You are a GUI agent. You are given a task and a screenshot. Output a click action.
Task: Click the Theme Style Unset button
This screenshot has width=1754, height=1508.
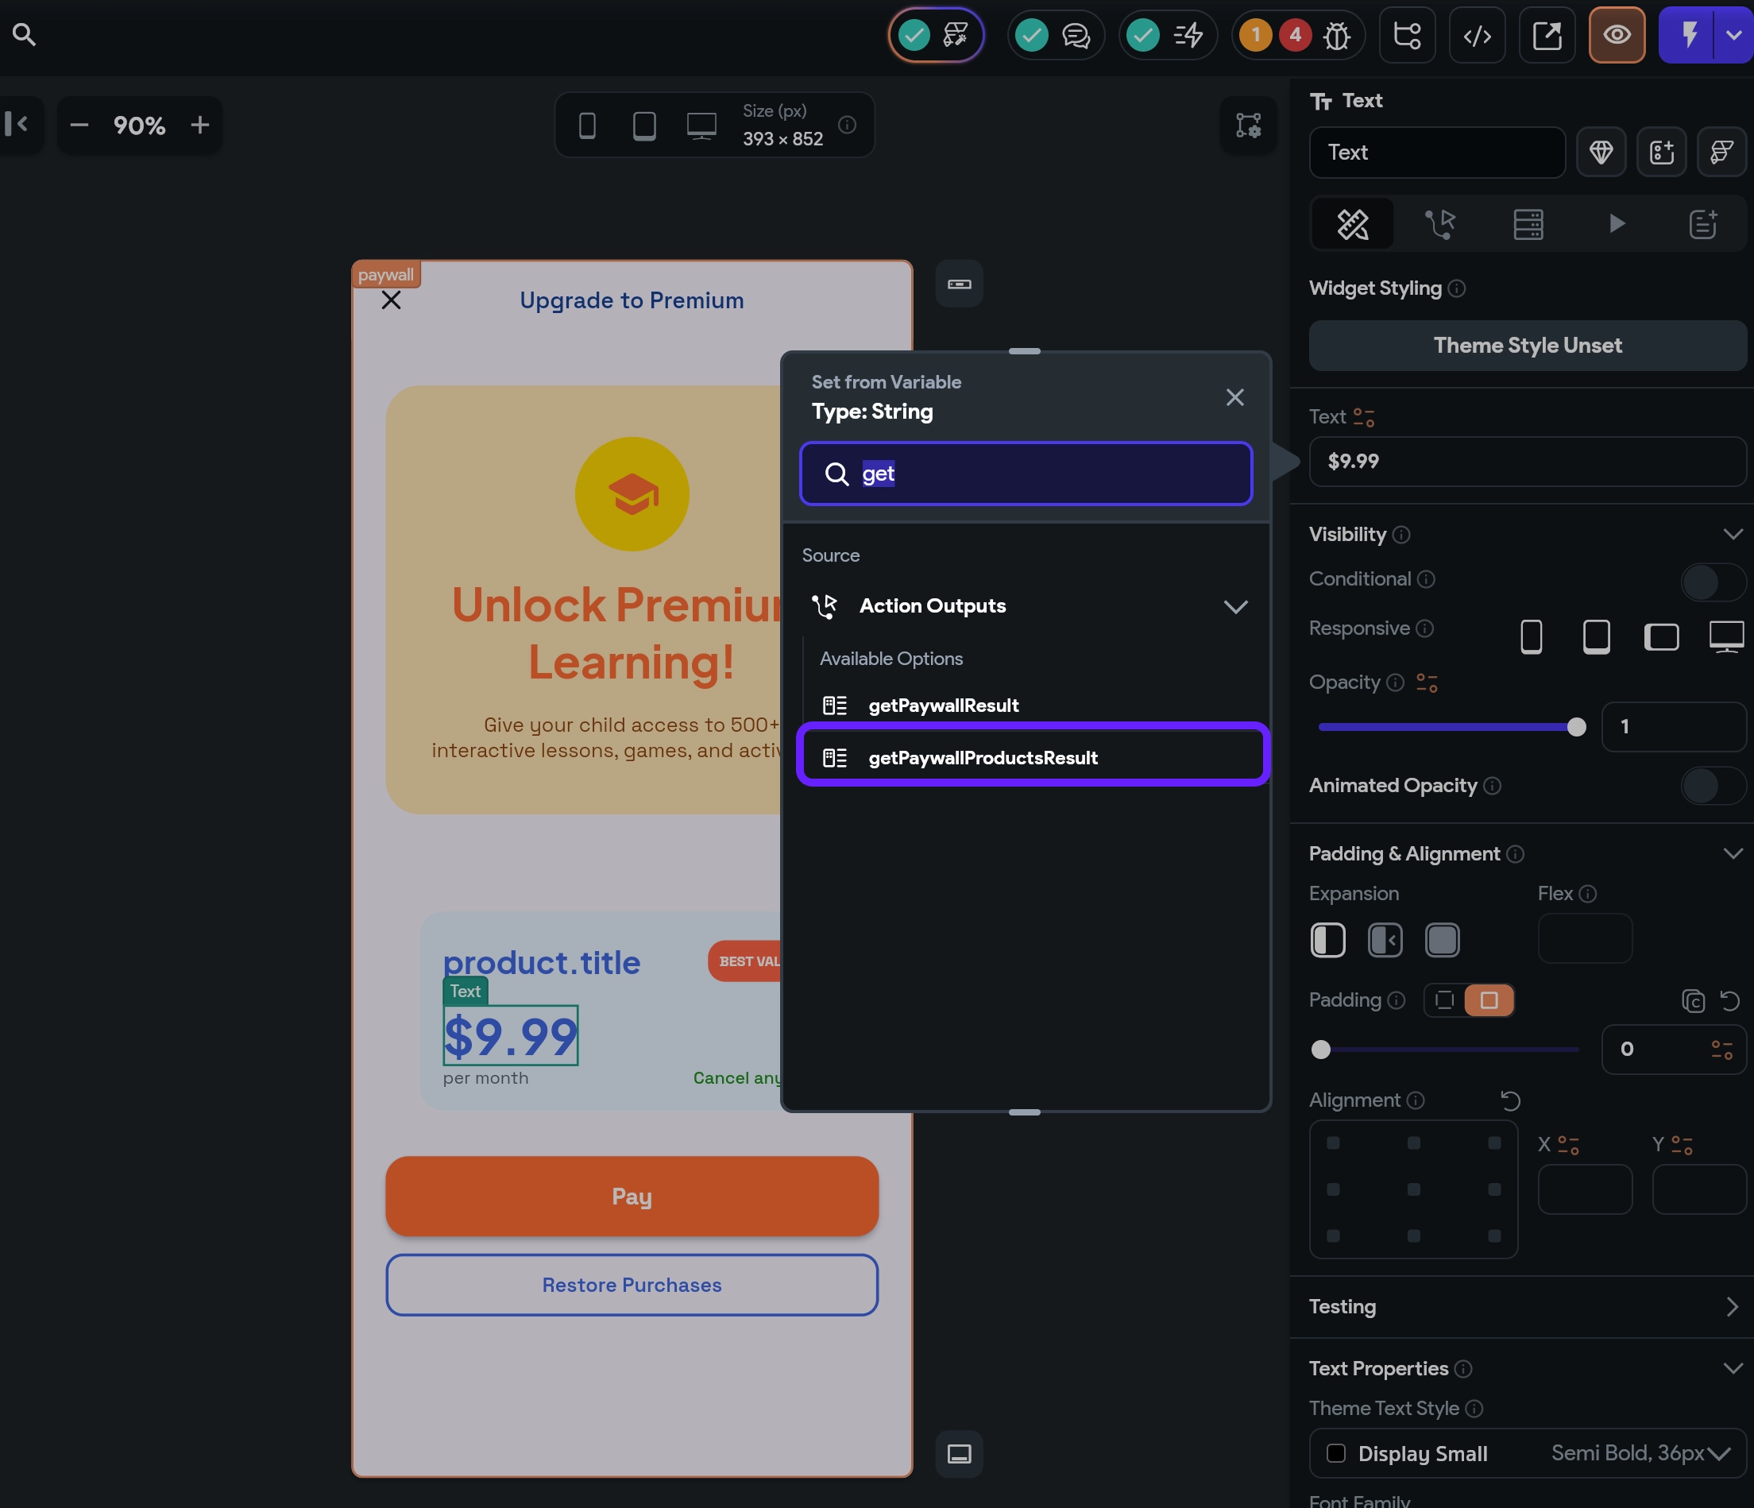click(x=1526, y=346)
